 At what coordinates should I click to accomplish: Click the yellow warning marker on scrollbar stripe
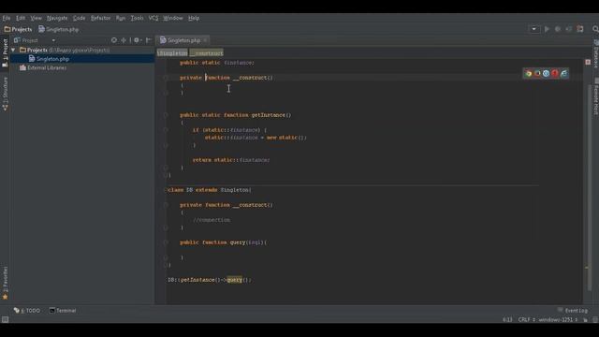tap(587, 268)
